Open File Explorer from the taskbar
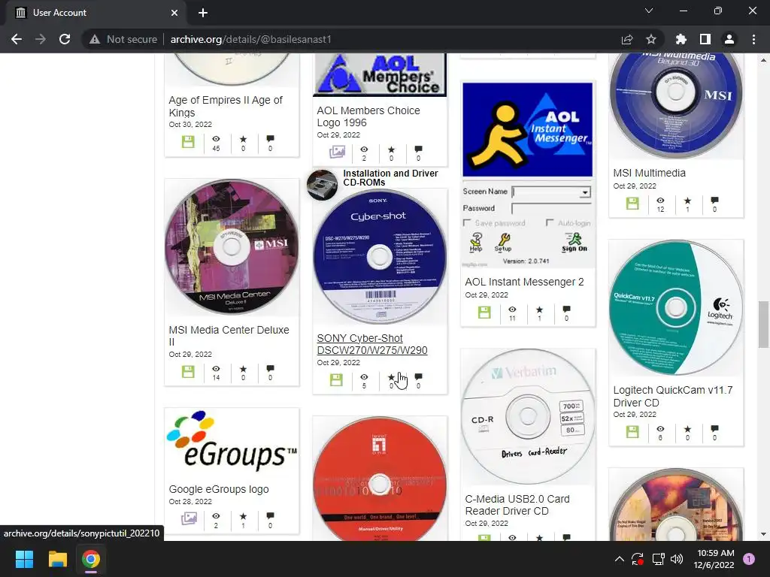Viewport: 770px width, 577px height. (x=57, y=559)
